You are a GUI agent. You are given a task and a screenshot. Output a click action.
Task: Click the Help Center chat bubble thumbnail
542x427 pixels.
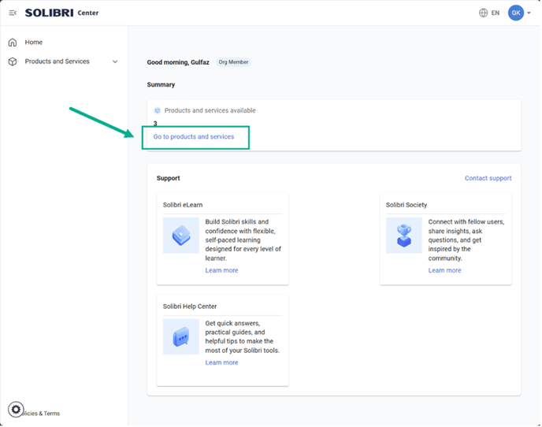point(180,336)
